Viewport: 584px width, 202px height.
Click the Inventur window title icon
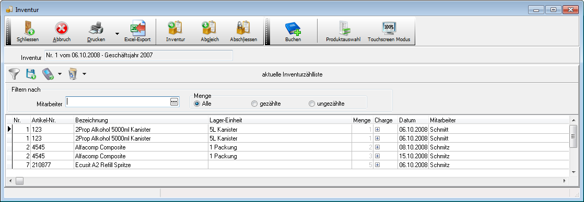tap(9, 9)
